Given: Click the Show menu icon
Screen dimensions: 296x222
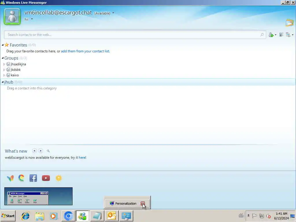Looking at the screenshot, I should click(x=288, y=35).
